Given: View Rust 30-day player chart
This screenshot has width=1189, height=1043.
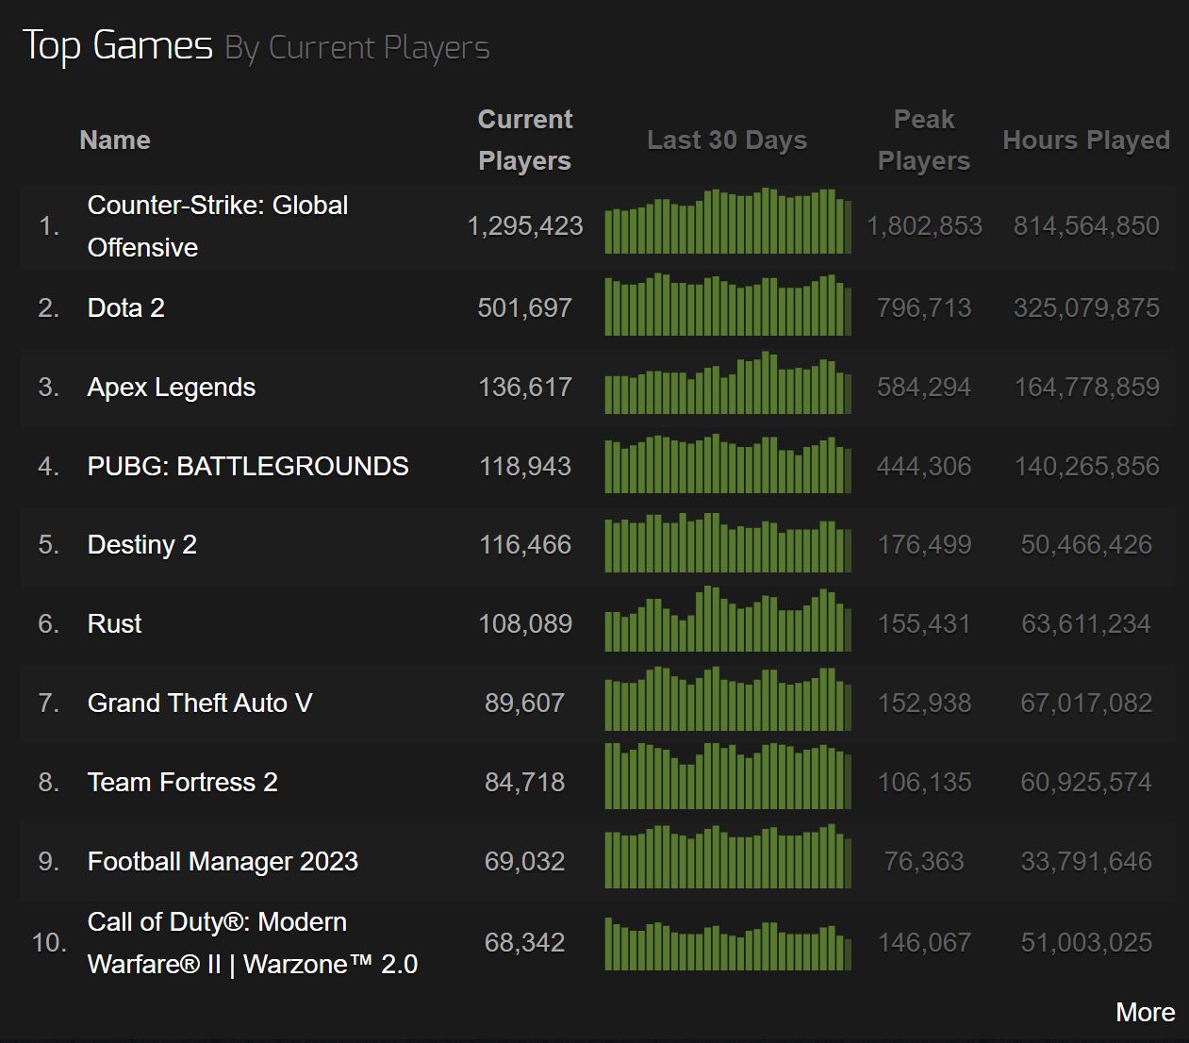Looking at the screenshot, I should [728, 619].
